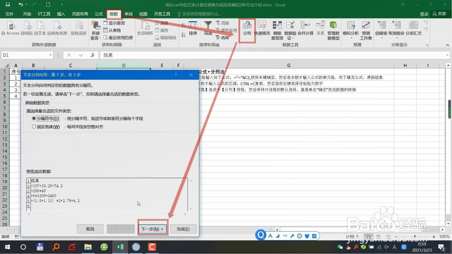452x254 pixels.
Task: Click the 下一步(N) button
Action: [152, 229]
